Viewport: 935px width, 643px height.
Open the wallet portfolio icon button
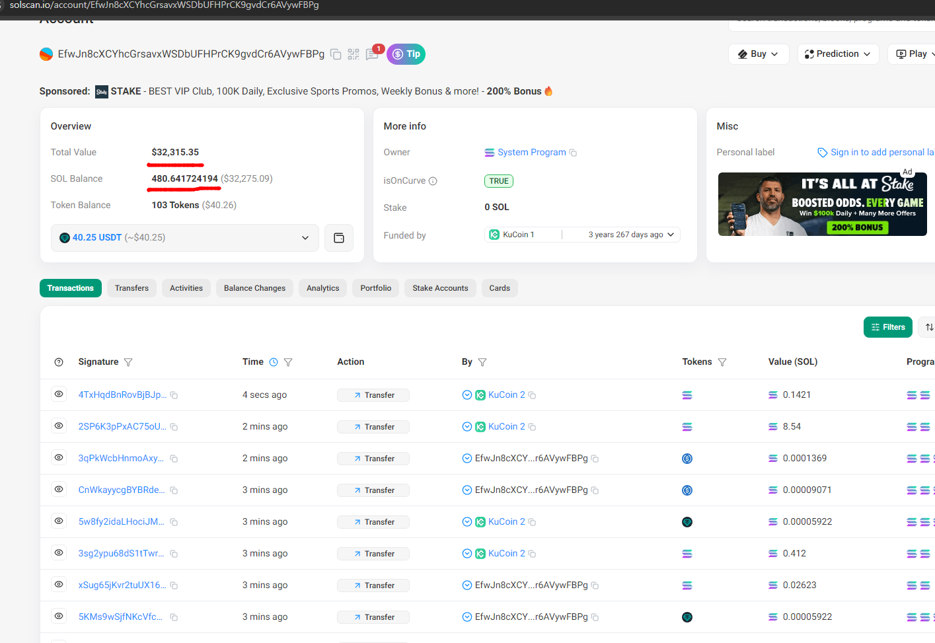tap(339, 238)
